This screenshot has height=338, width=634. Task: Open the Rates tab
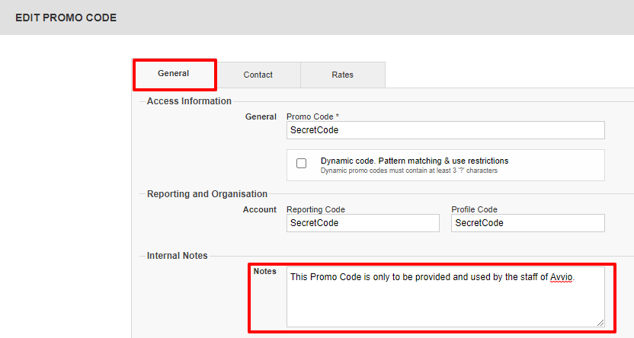pos(342,75)
